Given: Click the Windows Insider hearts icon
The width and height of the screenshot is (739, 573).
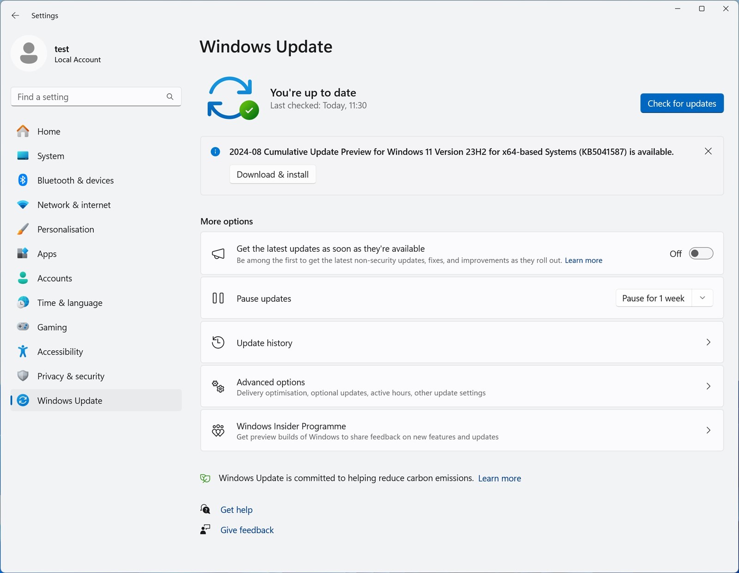Looking at the screenshot, I should point(218,431).
